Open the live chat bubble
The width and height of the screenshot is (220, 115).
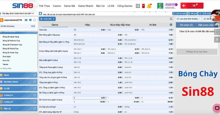(x=217, y=108)
